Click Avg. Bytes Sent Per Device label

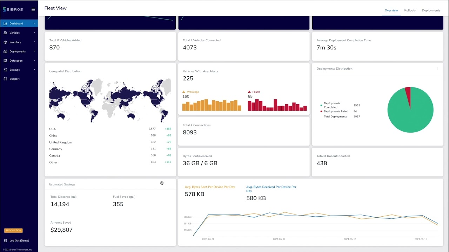click(210, 187)
